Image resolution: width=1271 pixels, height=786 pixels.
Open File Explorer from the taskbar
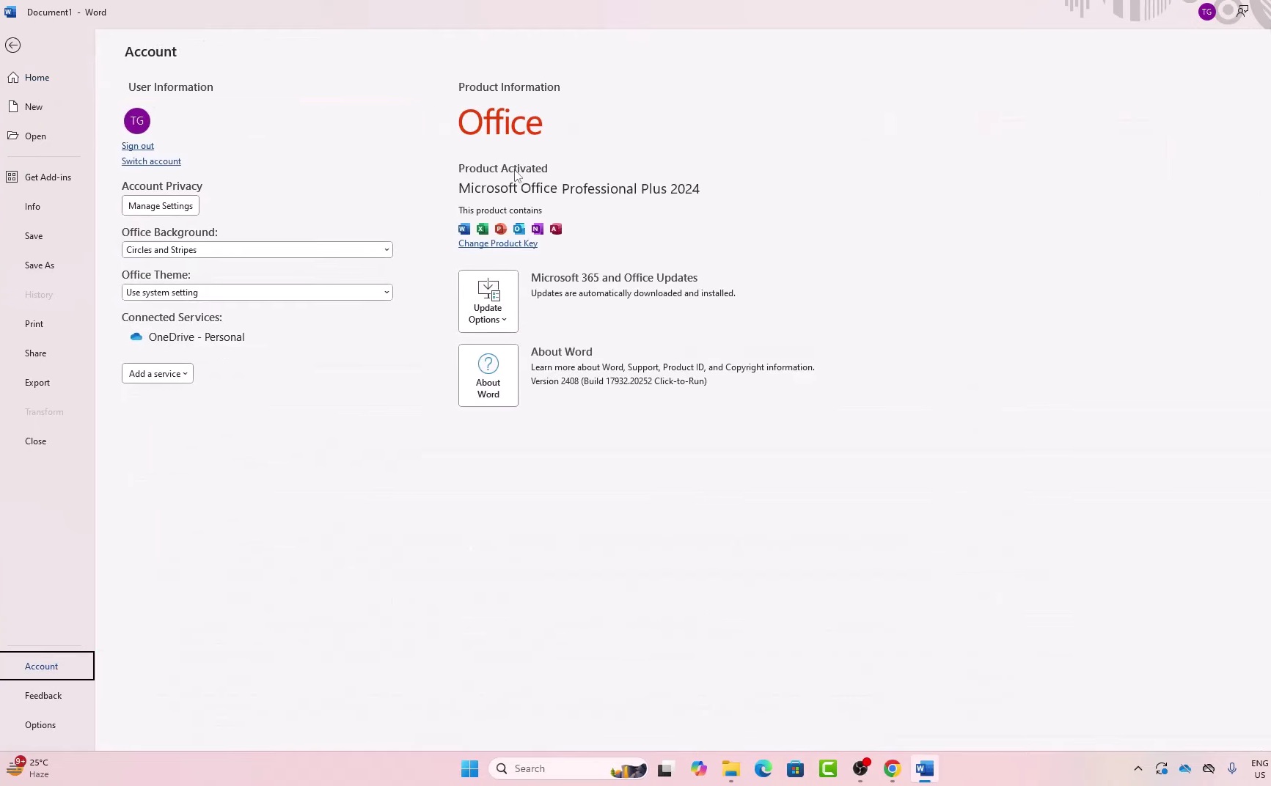[x=731, y=768]
